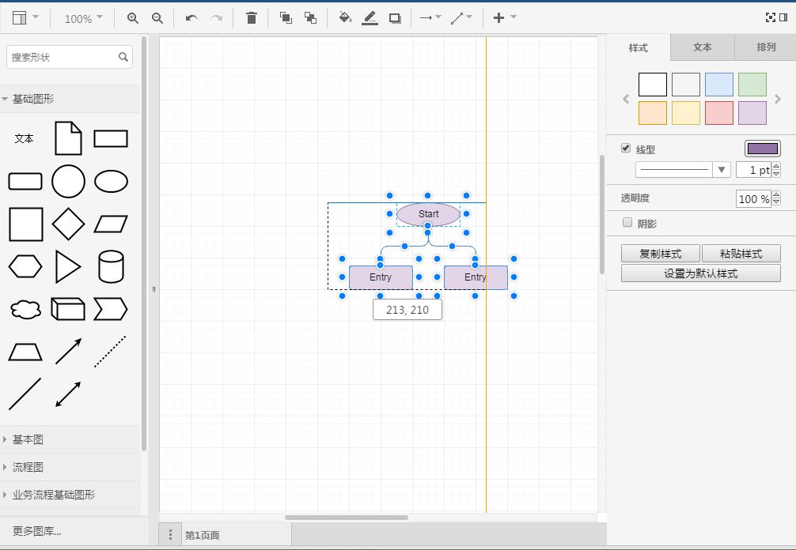This screenshot has height=550, width=796.
Task: Select the Diamond shape from the shape panel
Action: 68,224
